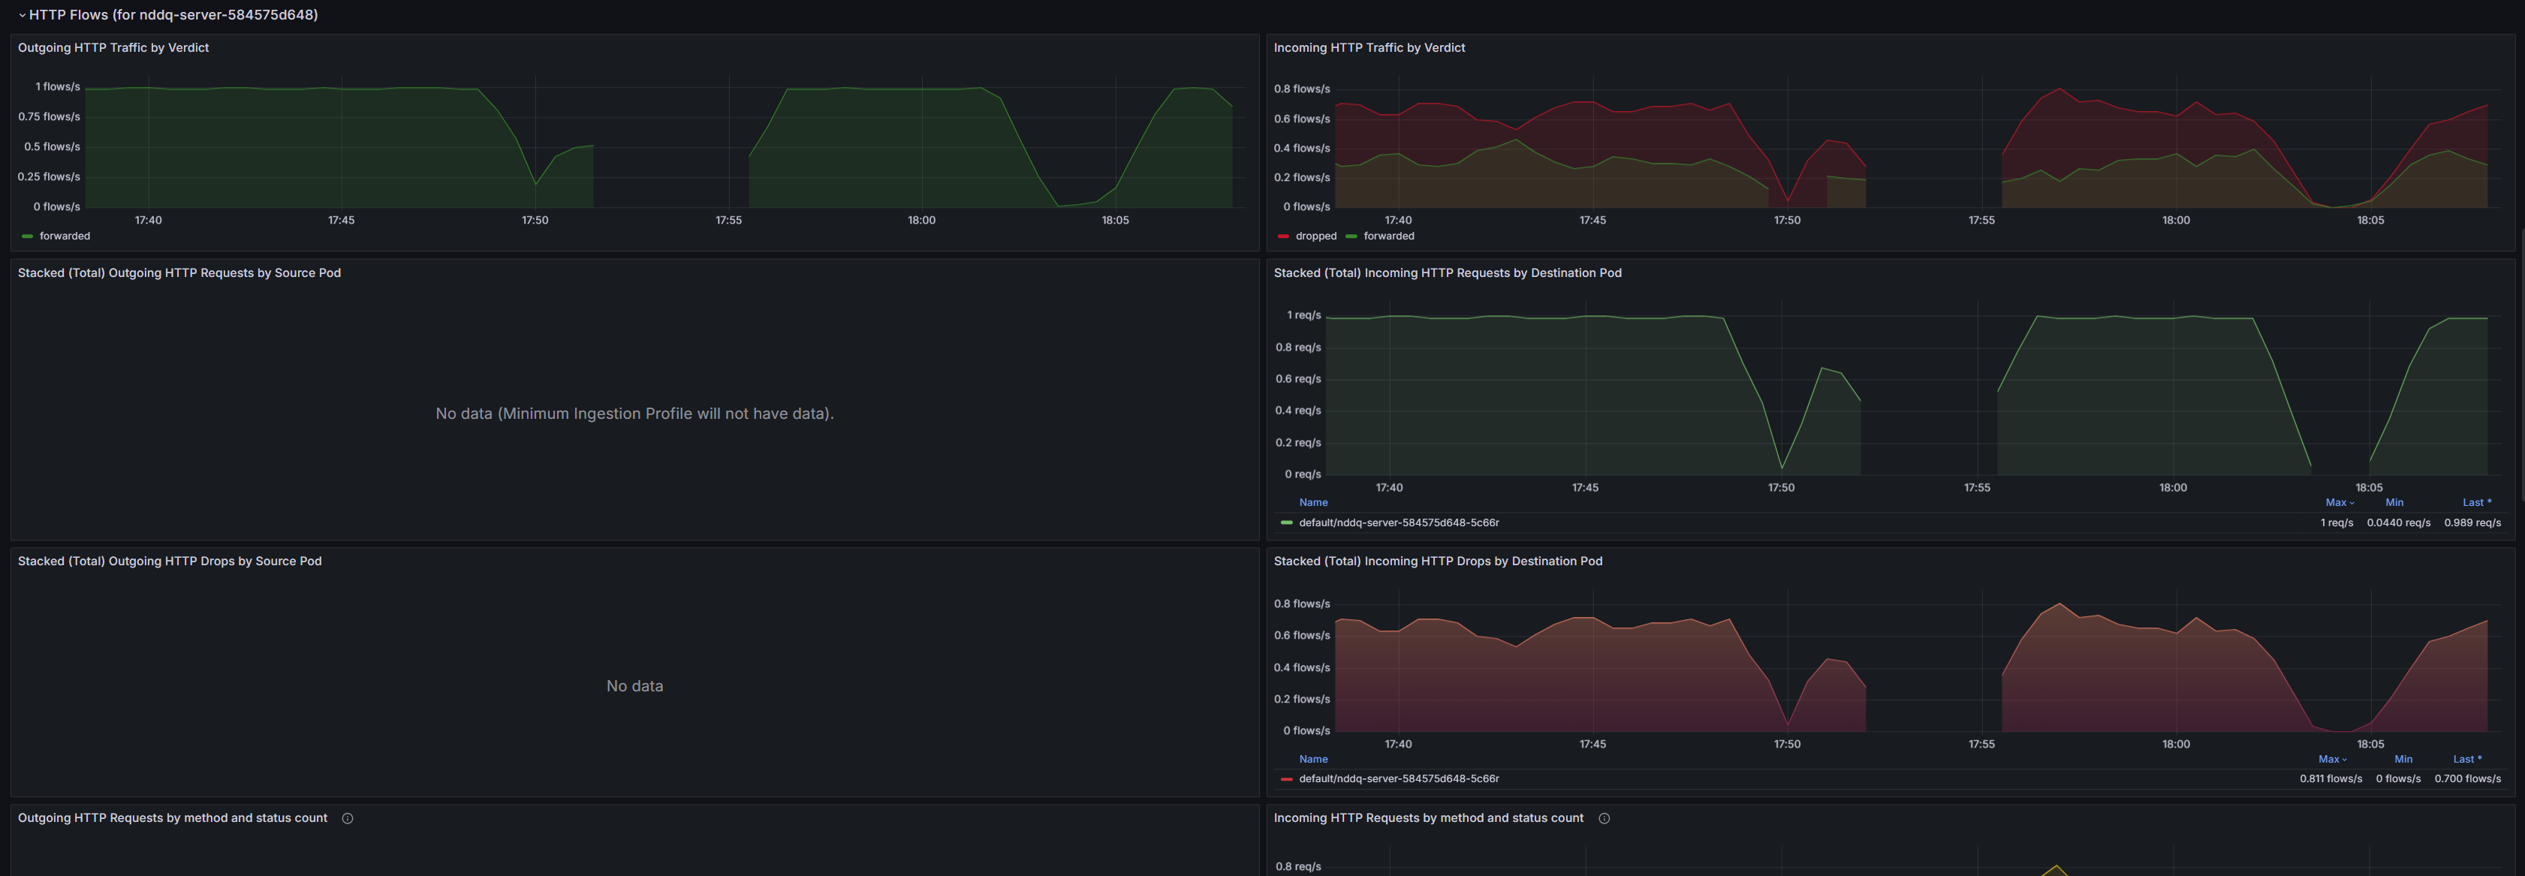The image size is (2525, 876).
Task: Click red dropped color swatch in Incoming Traffic legend
Action: point(1283,236)
